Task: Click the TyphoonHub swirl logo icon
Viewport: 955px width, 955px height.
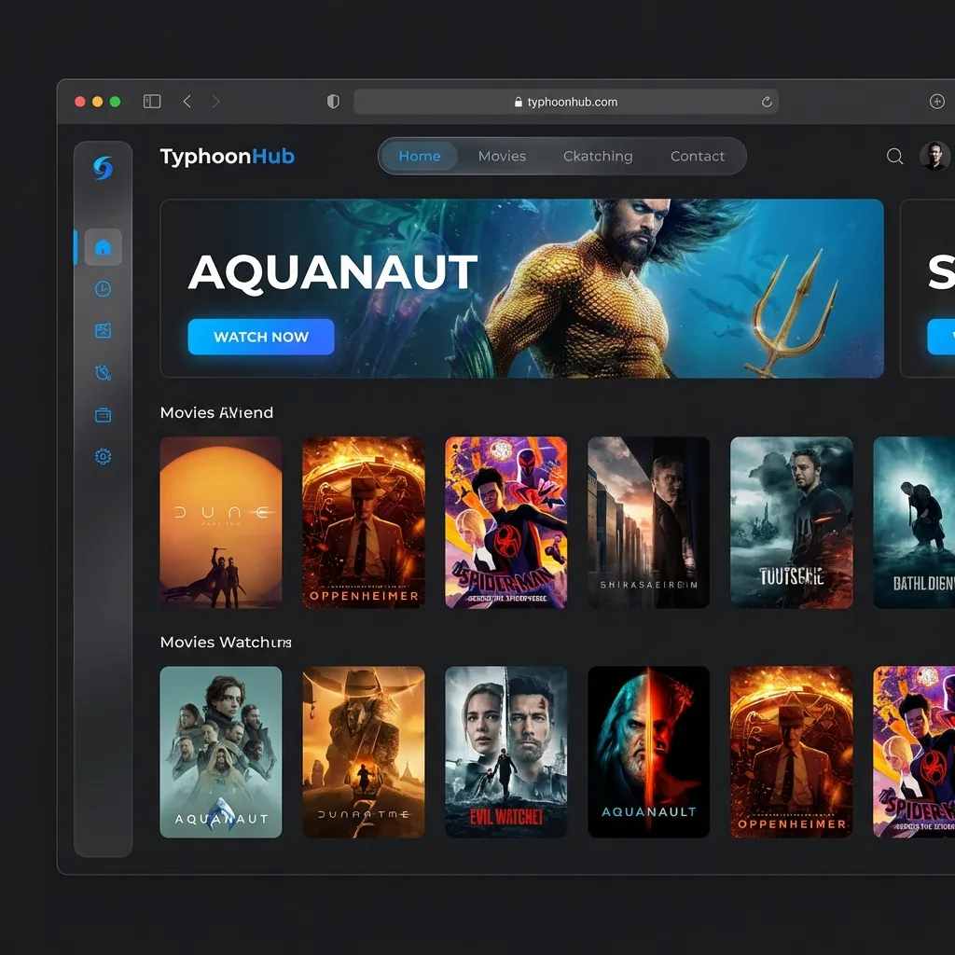Action: pos(103,168)
